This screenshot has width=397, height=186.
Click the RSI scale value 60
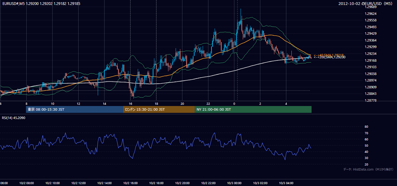coord(366,139)
